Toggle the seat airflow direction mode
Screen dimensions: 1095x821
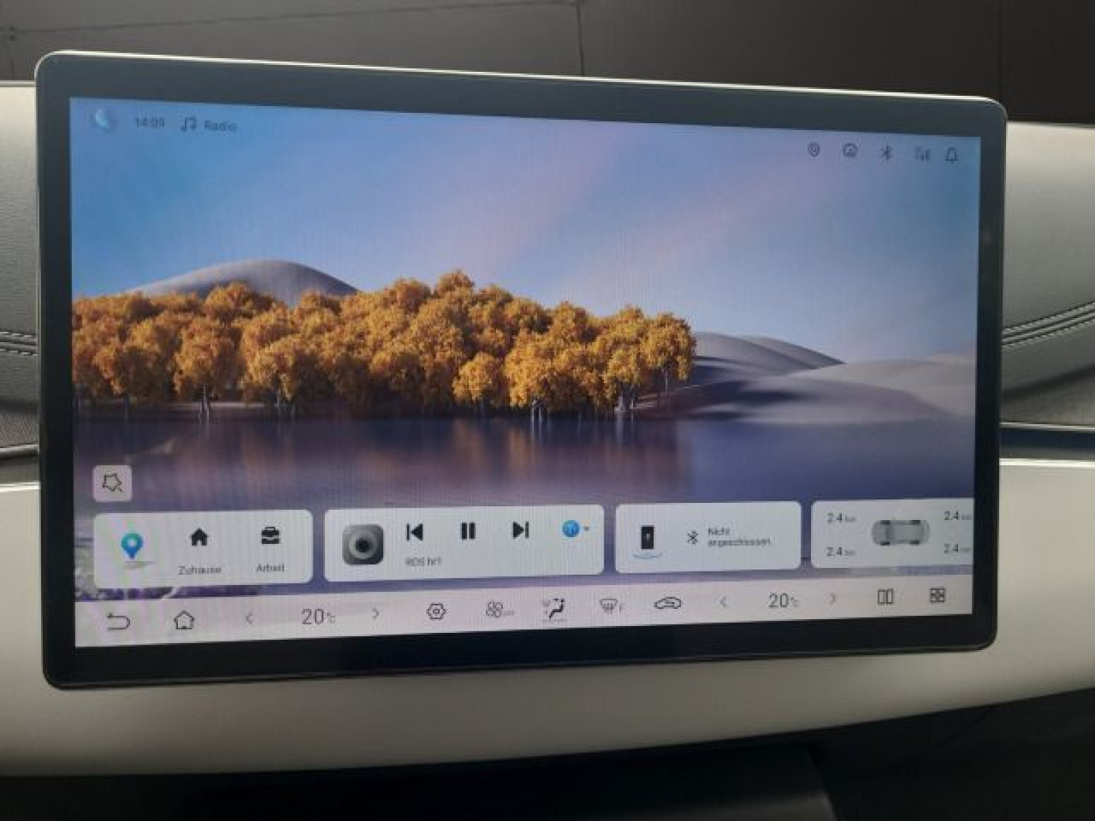click(x=554, y=608)
